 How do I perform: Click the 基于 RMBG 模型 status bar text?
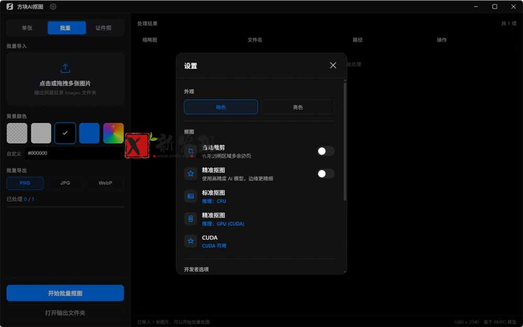point(500,322)
